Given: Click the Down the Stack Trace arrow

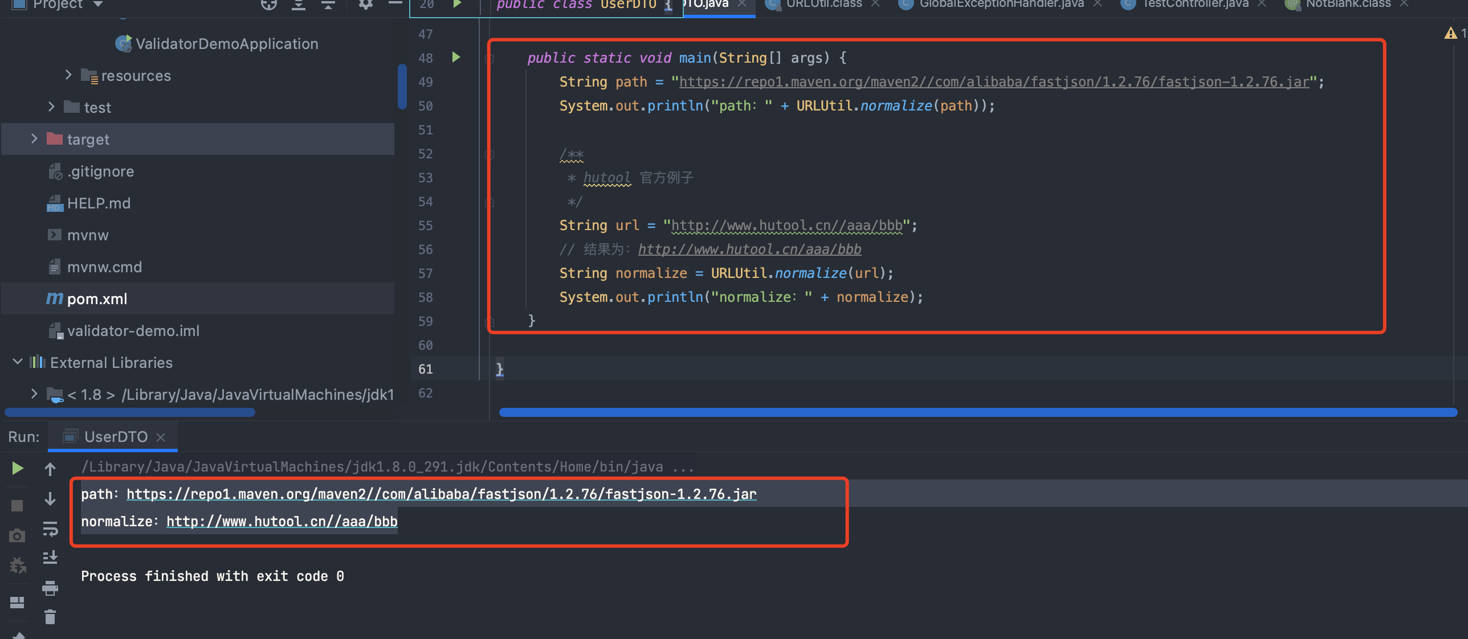Looking at the screenshot, I should click(50, 498).
